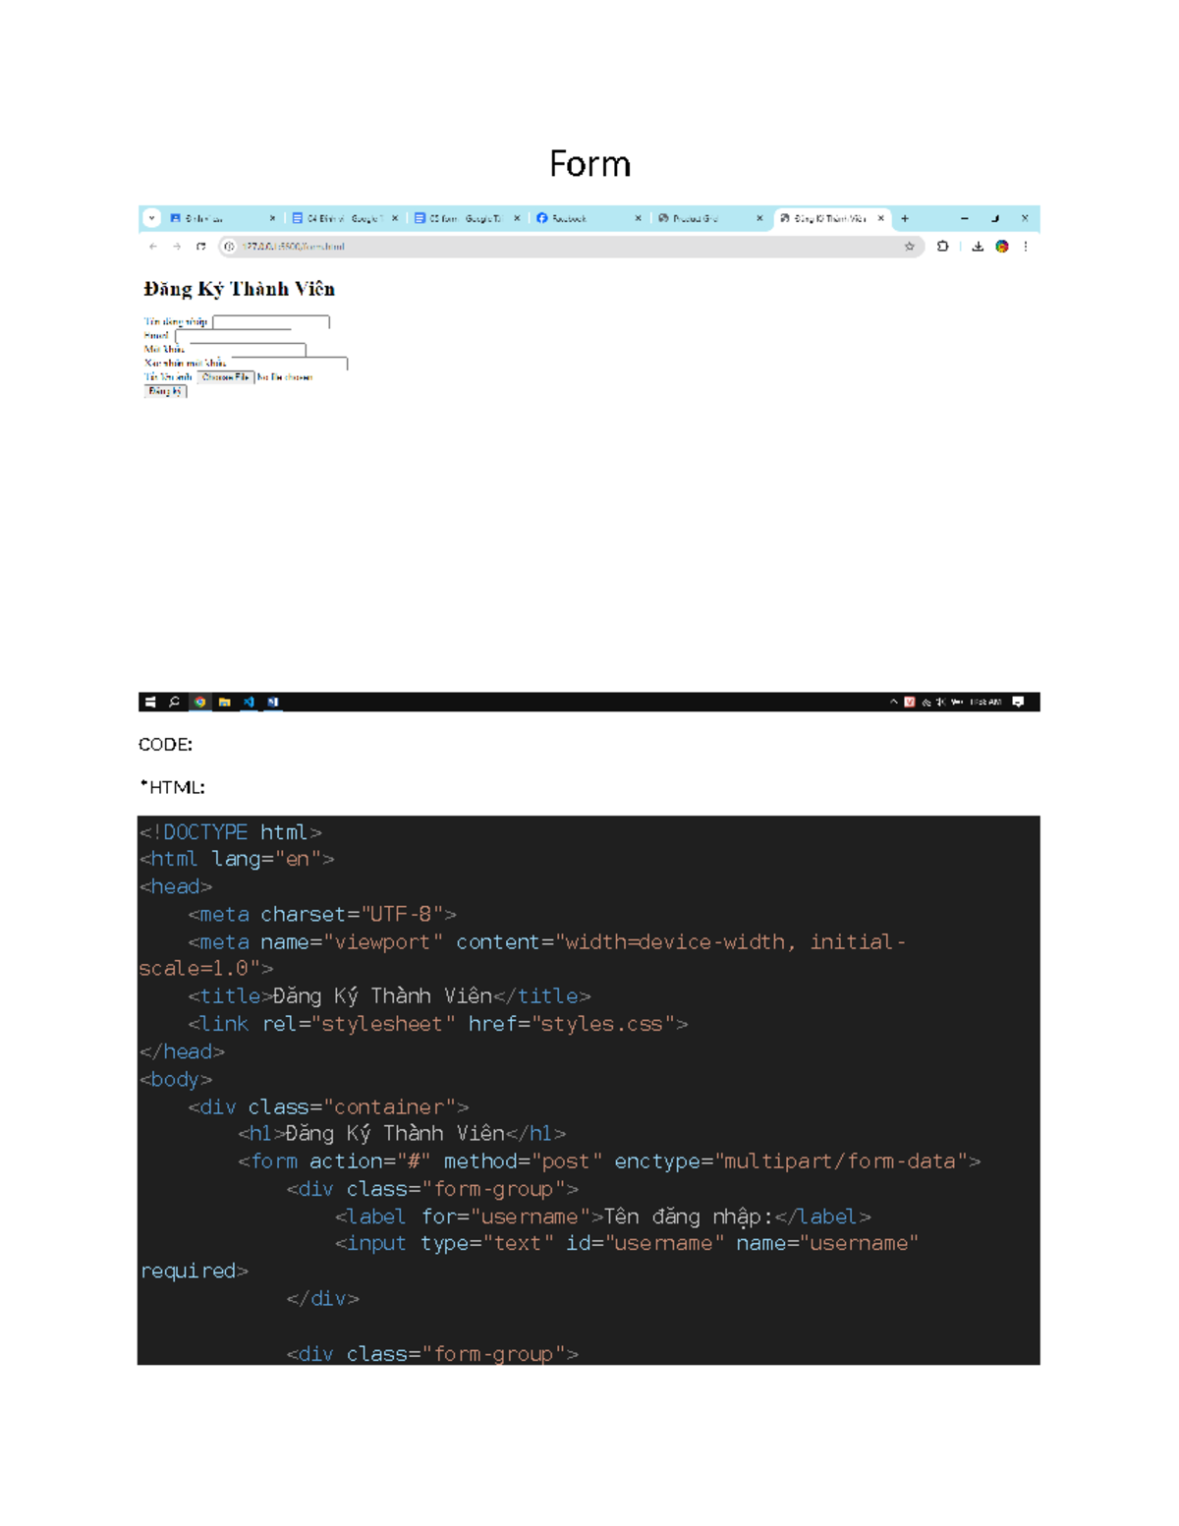Click the div class="container" code line

pos(328,1107)
